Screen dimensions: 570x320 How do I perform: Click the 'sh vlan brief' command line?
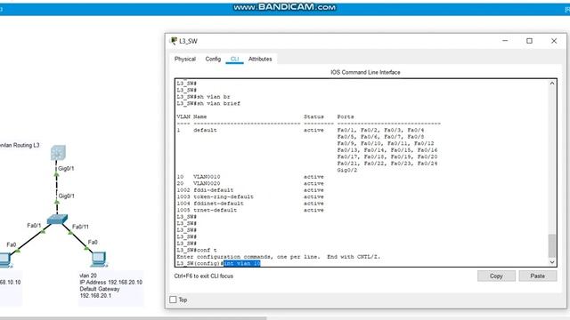pyautogui.click(x=208, y=103)
